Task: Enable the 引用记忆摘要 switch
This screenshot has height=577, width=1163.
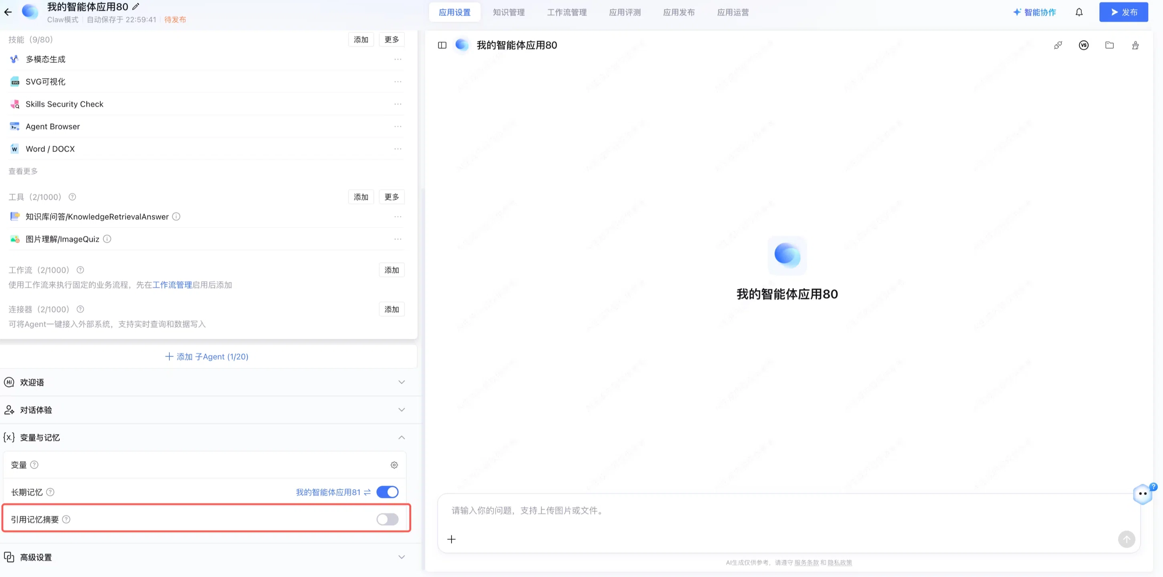Action: 388,519
